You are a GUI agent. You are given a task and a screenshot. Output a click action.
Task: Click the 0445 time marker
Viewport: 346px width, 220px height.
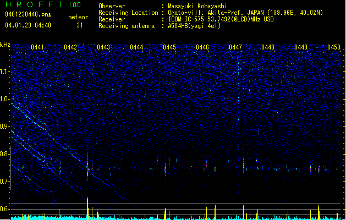click(169, 47)
